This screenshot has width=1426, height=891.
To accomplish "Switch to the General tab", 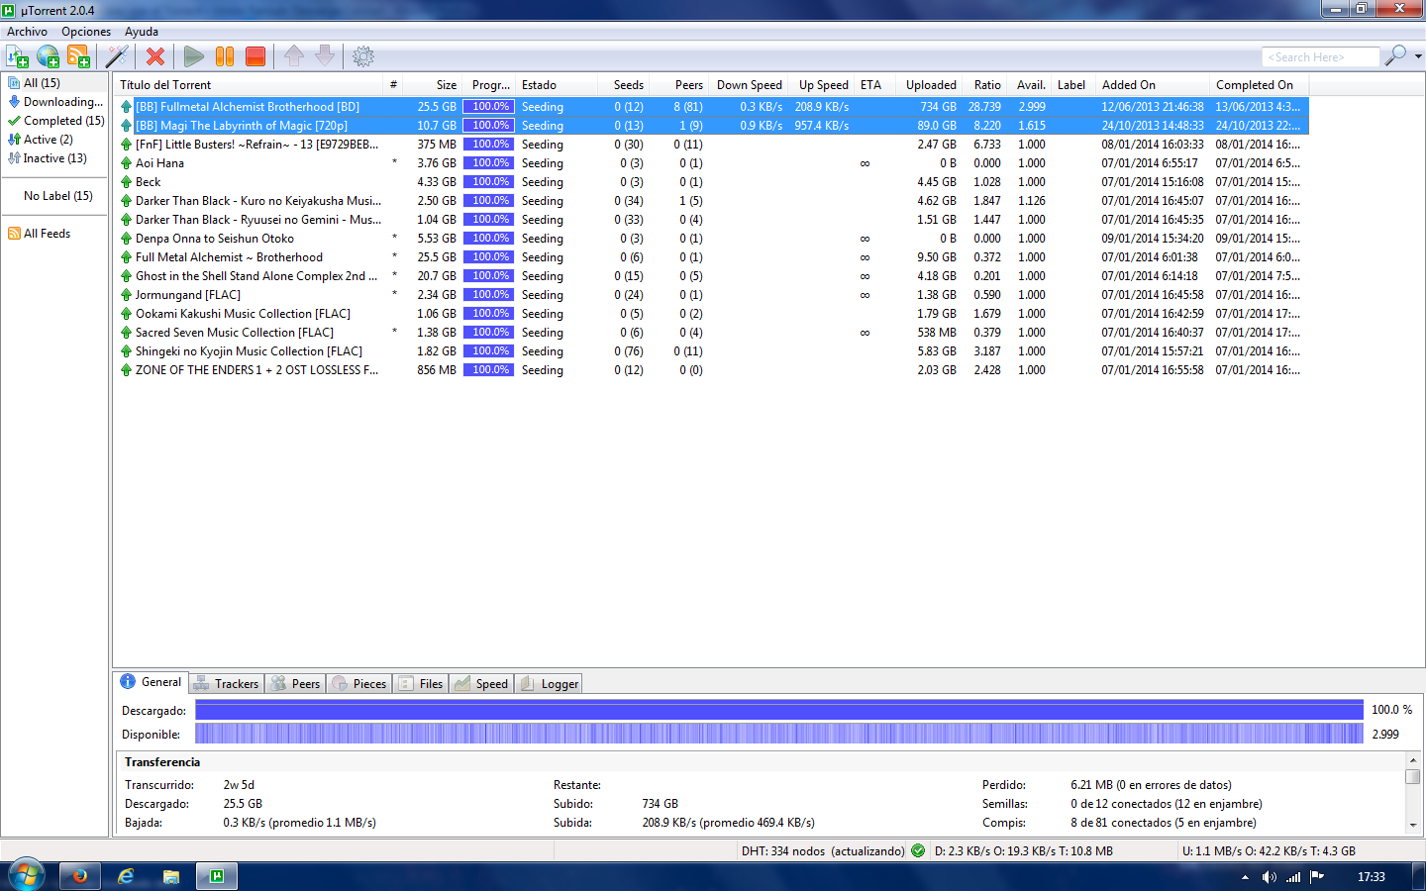I will 151,682.
